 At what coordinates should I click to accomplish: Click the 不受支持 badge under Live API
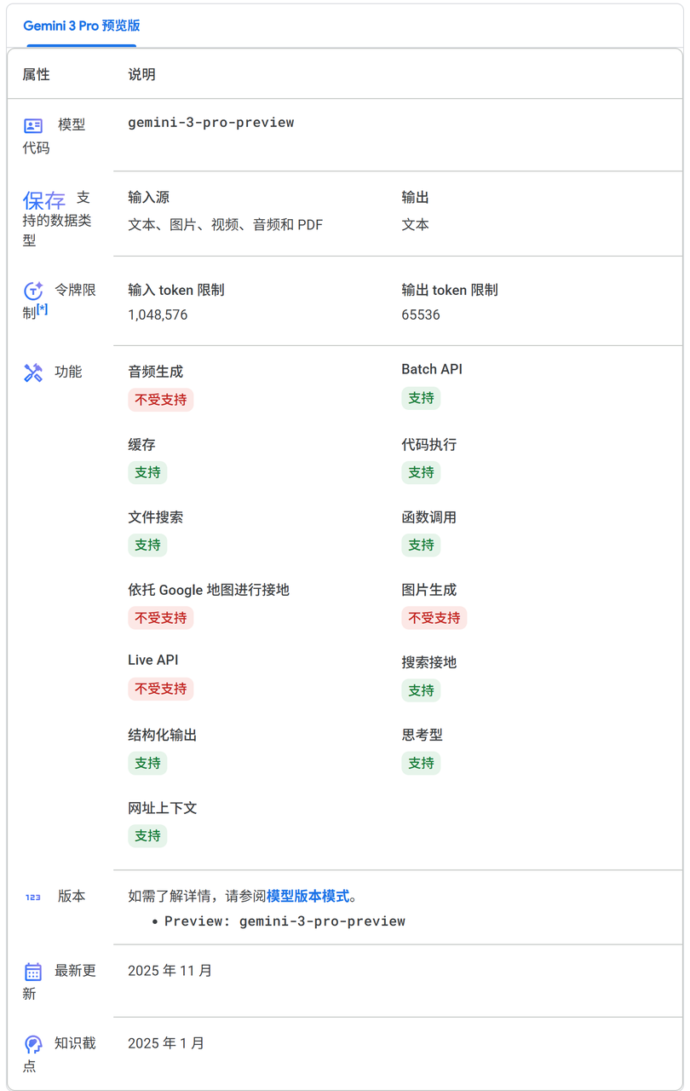161,690
